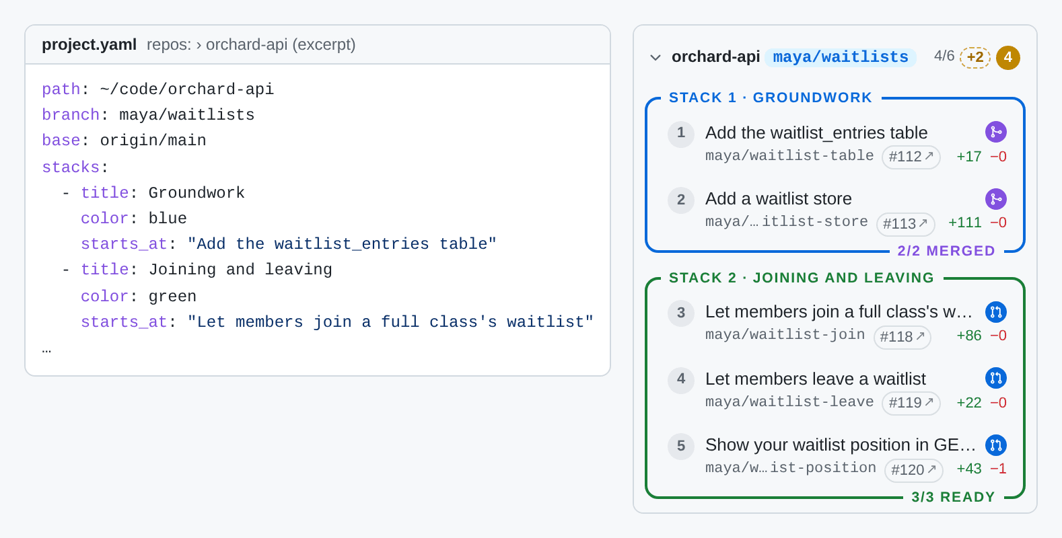Click YAML line 'title: Groundwork'
This screenshot has height=538, width=1062.
pyautogui.click(x=163, y=193)
